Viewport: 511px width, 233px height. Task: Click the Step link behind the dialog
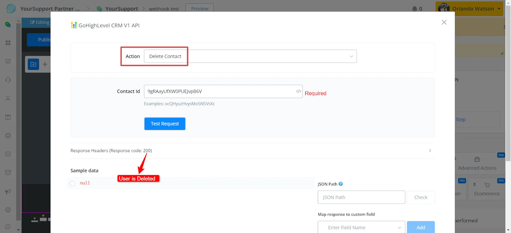[461, 120]
